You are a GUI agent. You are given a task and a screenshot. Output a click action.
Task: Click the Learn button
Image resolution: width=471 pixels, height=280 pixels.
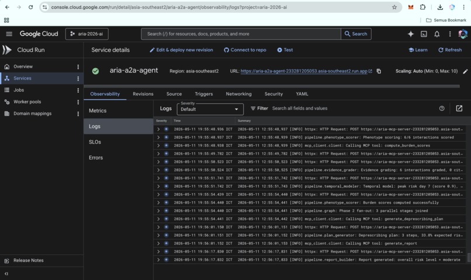pos(418,50)
